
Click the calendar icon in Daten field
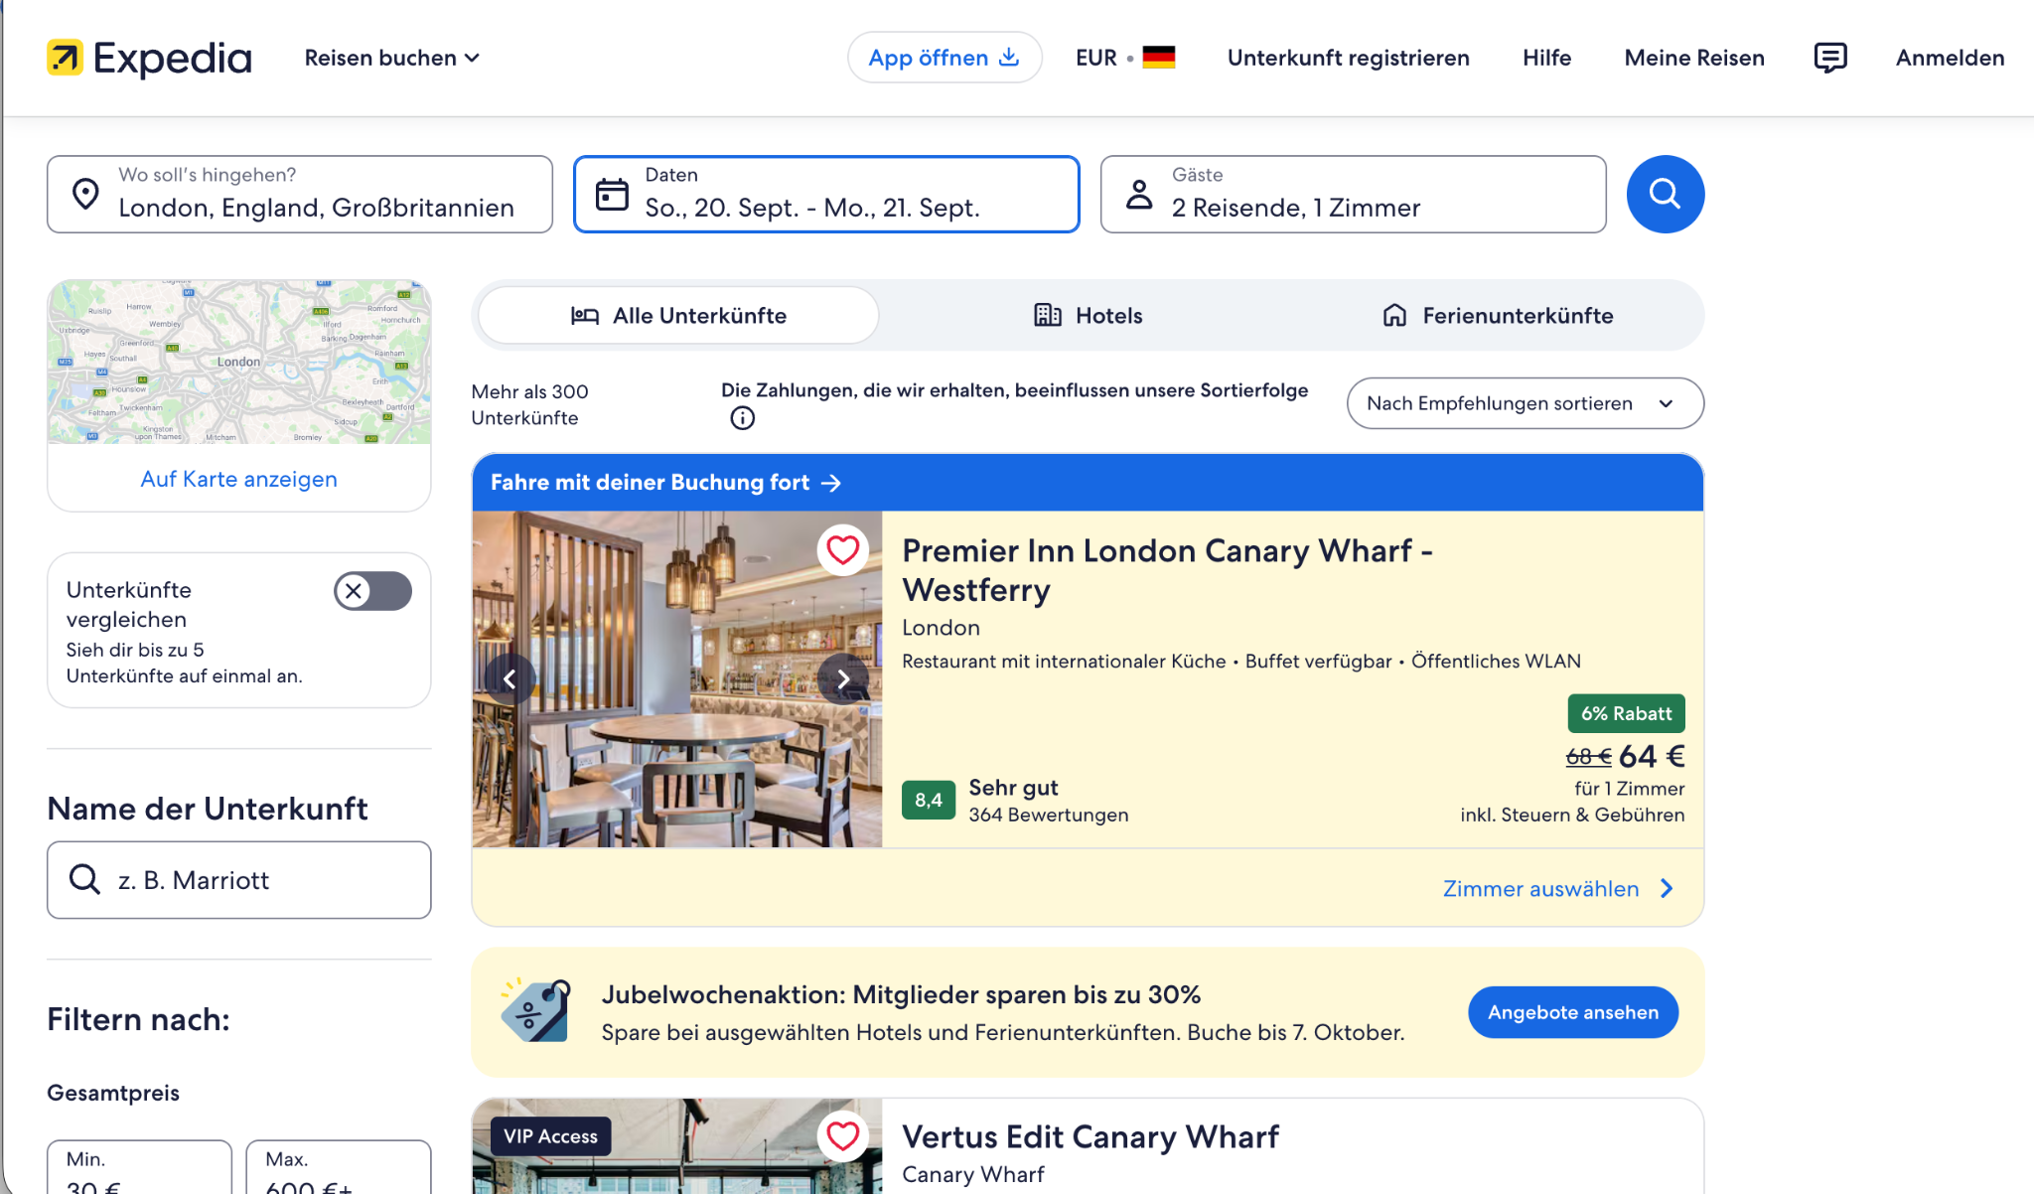612,195
